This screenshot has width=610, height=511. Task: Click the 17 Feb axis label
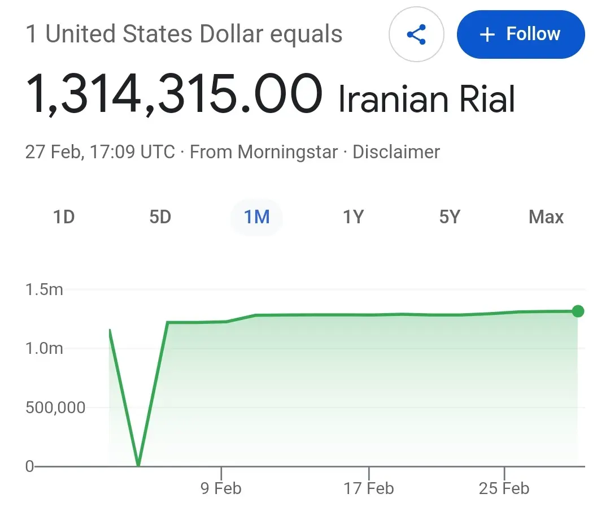(x=369, y=488)
